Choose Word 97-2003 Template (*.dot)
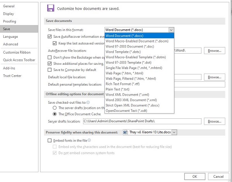The image size is (232, 182). coord(139,62)
